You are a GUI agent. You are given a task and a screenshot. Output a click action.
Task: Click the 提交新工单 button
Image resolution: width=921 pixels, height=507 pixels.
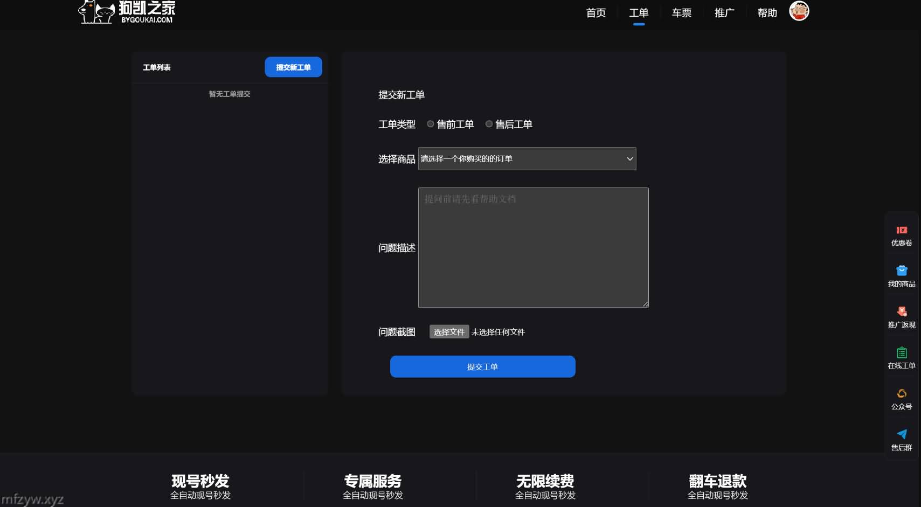293,67
